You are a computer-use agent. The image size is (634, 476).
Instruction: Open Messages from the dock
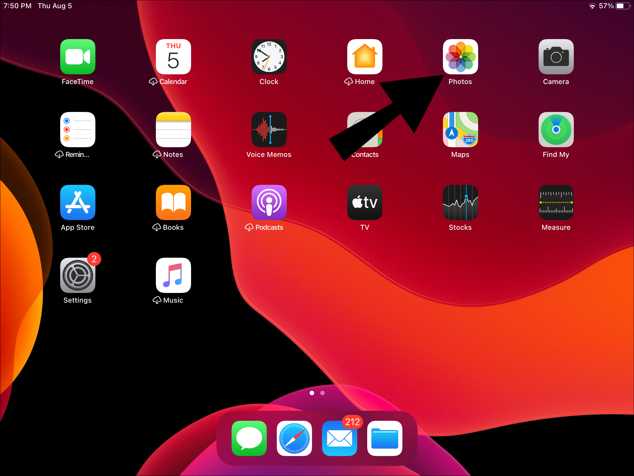click(x=249, y=438)
